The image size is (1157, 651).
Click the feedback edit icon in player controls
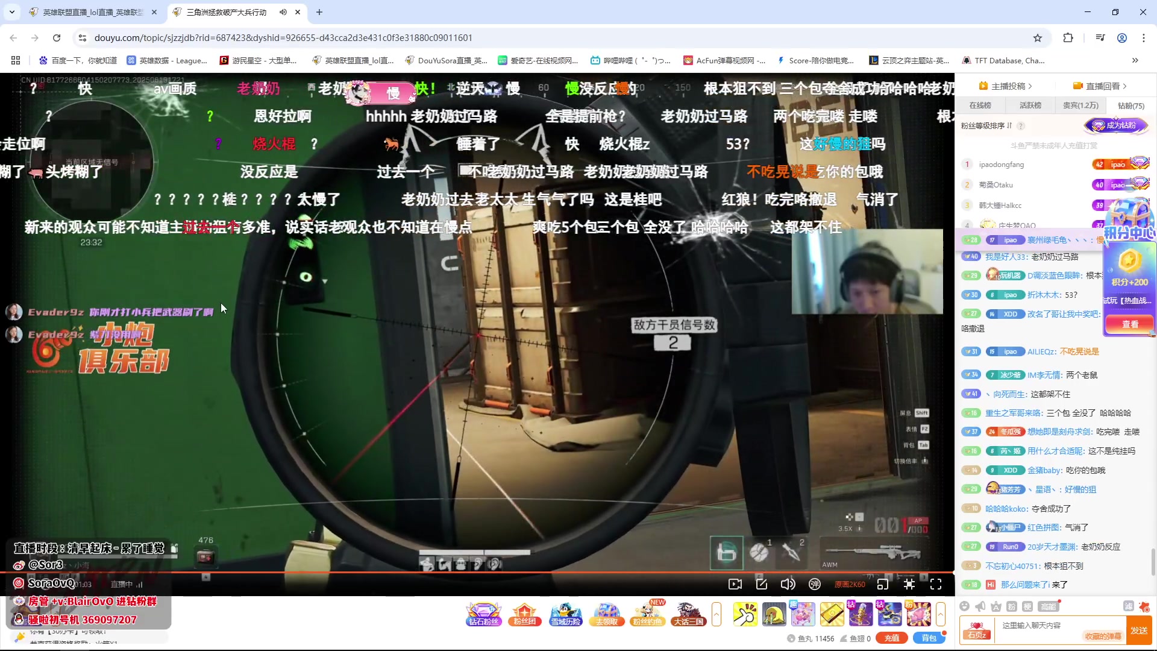(x=762, y=584)
